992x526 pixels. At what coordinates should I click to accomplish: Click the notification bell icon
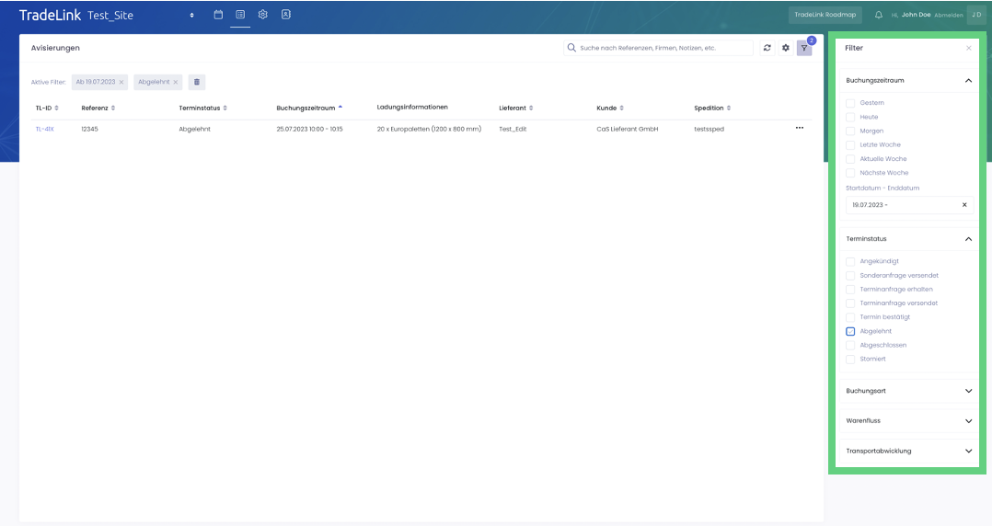(879, 15)
